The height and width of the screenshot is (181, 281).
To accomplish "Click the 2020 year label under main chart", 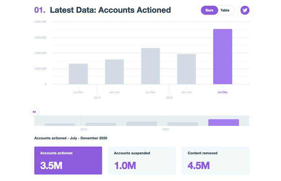I will [169, 98].
